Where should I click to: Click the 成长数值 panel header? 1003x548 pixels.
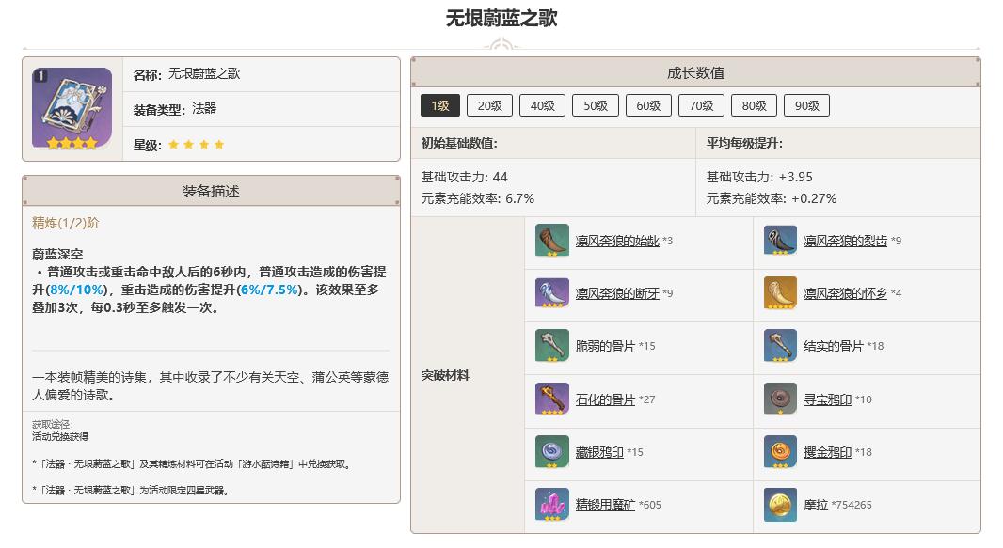coord(695,72)
